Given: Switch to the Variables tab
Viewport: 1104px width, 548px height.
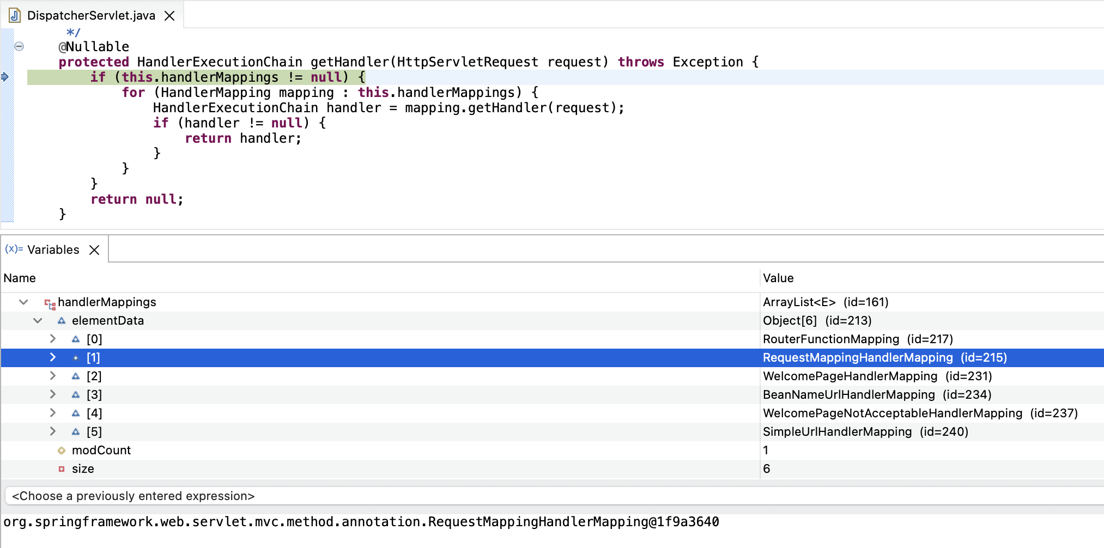Looking at the screenshot, I should click(53, 249).
